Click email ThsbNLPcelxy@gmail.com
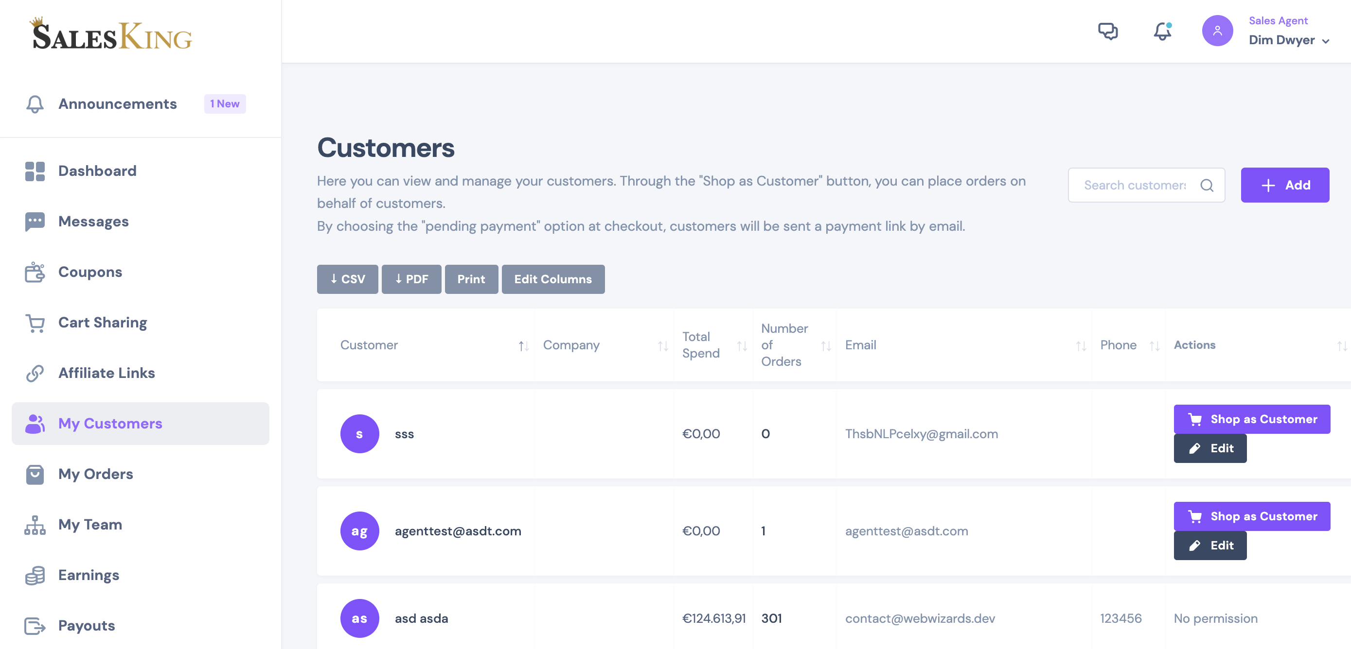The image size is (1351, 649). 922,434
